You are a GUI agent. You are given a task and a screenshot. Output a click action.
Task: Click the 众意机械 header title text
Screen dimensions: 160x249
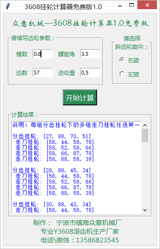[x=81, y=24]
